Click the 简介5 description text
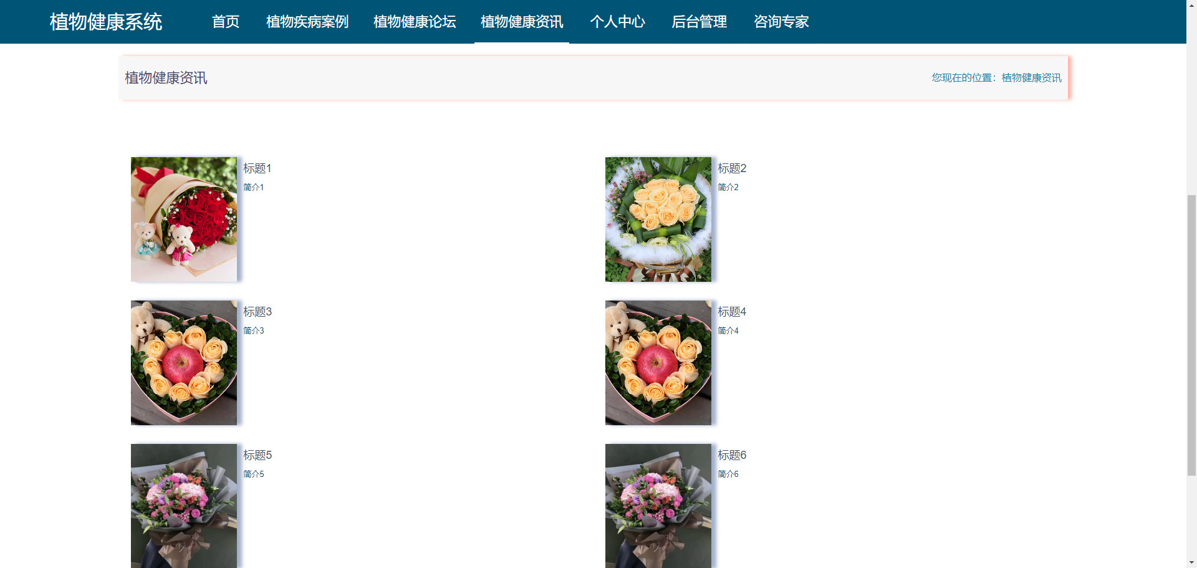This screenshot has height=568, width=1197. (x=254, y=474)
